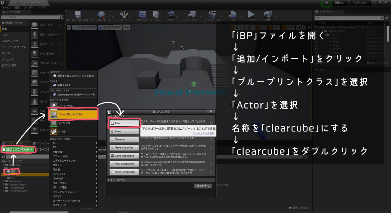391x213 pixels.
Task: Expand the すべてのクラス section
Action: point(118,179)
